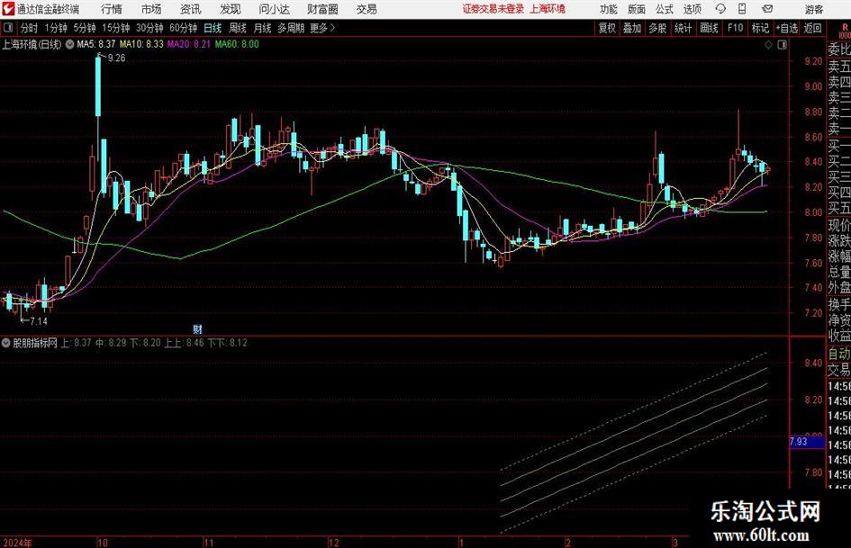This screenshot has width=851, height=548.
Task: Click the diamond icon above the chart
Action: [x=768, y=45]
